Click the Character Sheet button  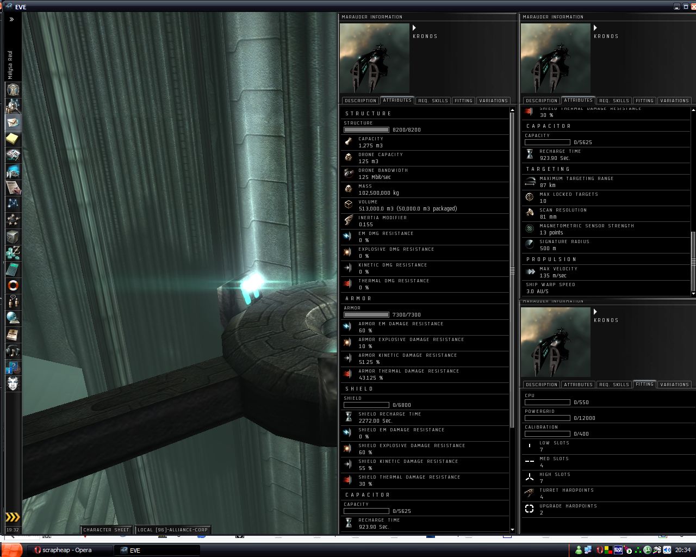point(107,530)
